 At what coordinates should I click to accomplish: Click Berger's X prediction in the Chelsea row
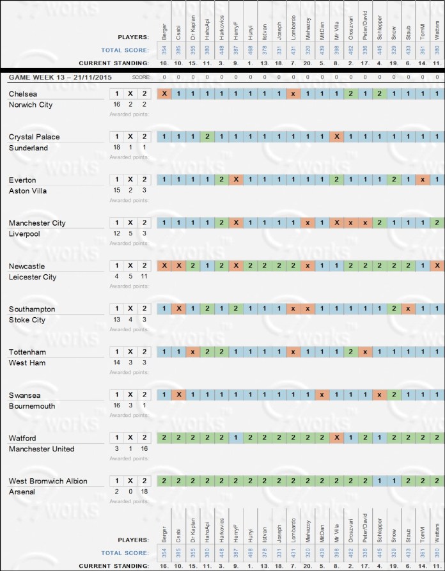164,93
